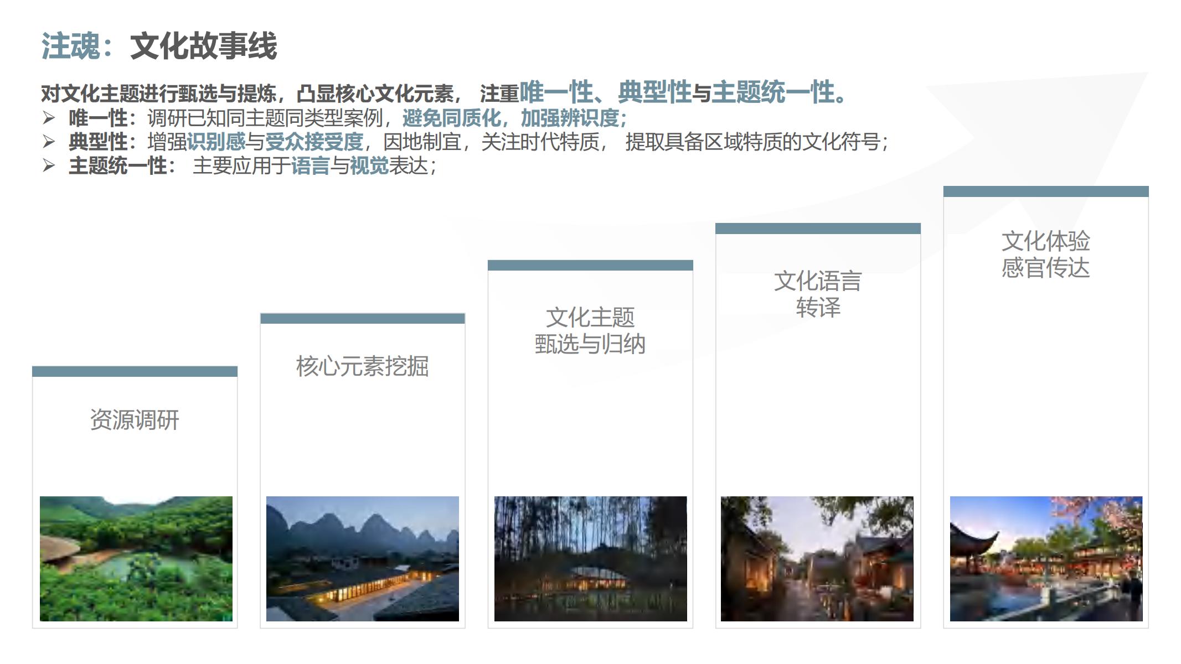Click the highlighted word 识别感

coord(216,142)
